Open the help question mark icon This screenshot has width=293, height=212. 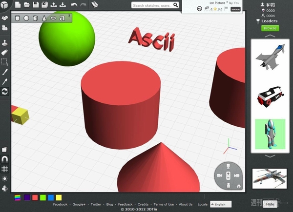click(x=95, y=5)
